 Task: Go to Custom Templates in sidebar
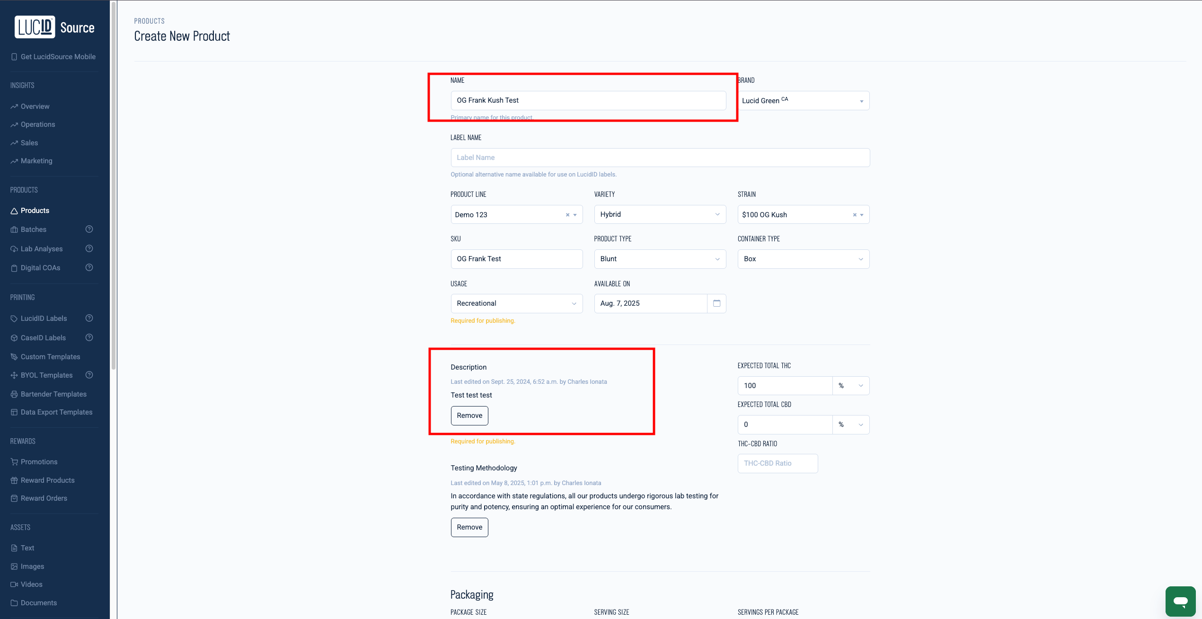click(x=50, y=357)
